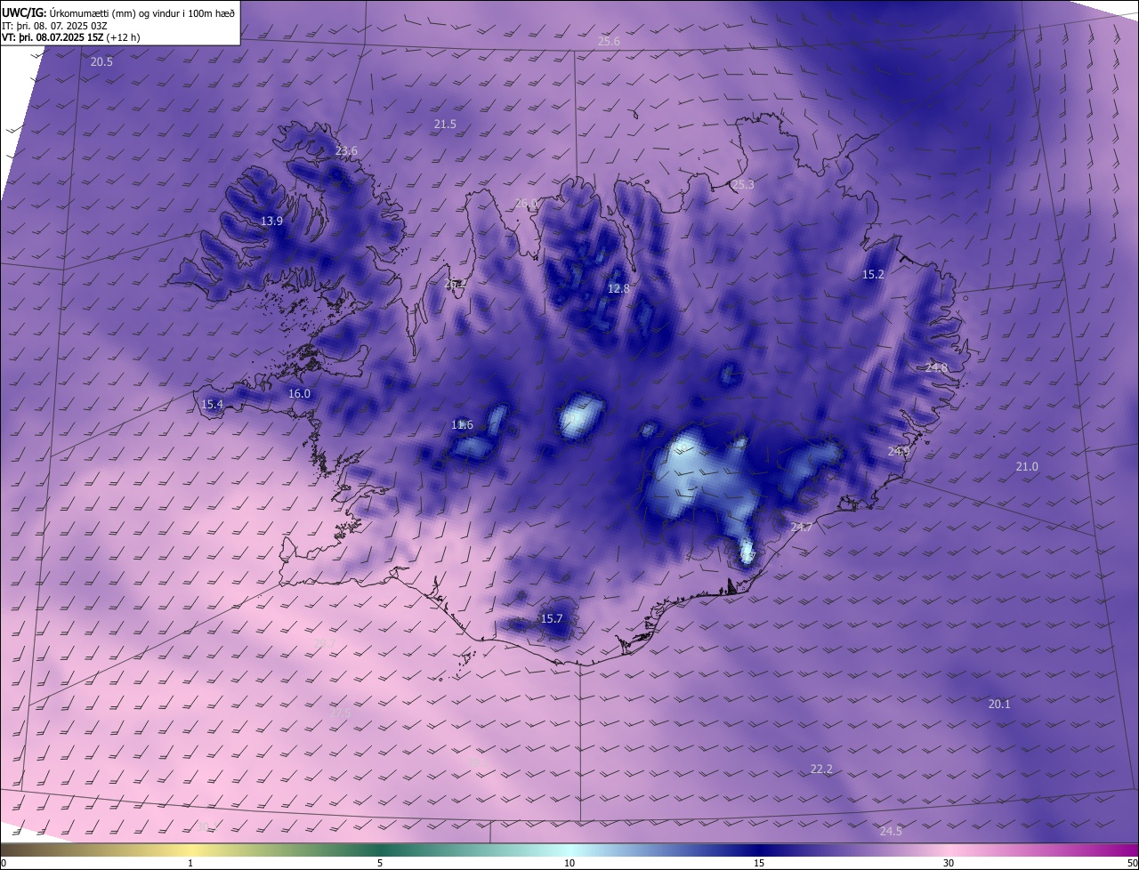This screenshot has height=870, width=1139.
Task: Click the 25.6 value label
Action: [x=609, y=42]
